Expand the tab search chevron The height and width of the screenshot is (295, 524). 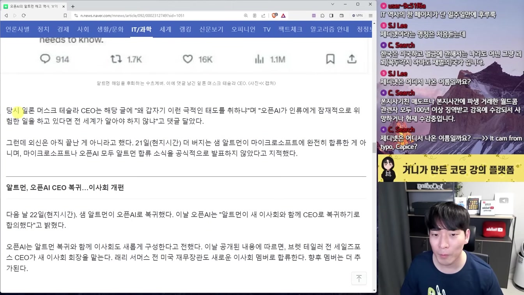pyautogui.click(x=333, y=4)
